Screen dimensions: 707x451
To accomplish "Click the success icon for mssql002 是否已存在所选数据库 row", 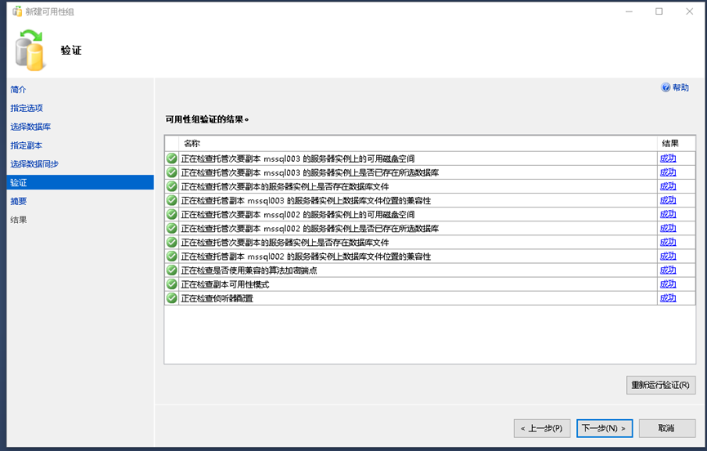I will (x=172, y=228).
